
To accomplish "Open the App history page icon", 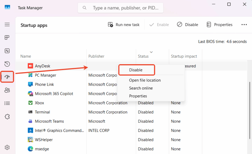I will coord(7,64).
